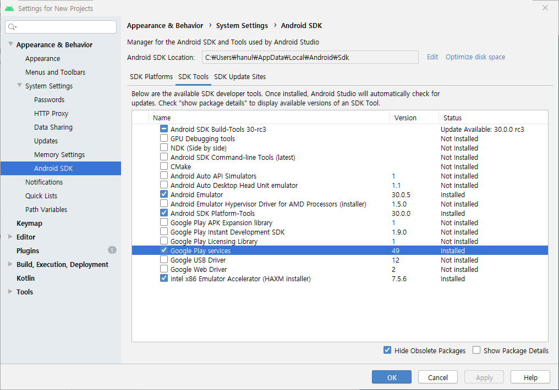
Task: Disable Hide Obsolete Packages option
Action: click(387, 350)
